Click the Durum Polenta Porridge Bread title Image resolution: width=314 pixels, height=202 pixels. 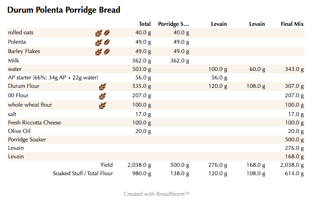64,10
